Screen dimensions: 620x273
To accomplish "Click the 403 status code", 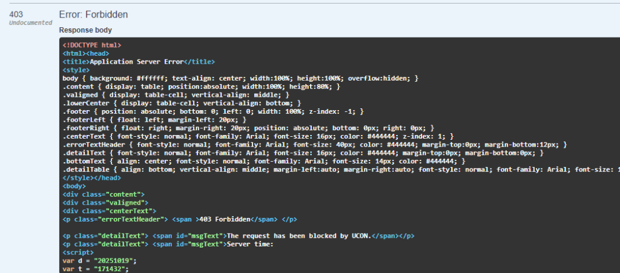I will pos(16,14).
